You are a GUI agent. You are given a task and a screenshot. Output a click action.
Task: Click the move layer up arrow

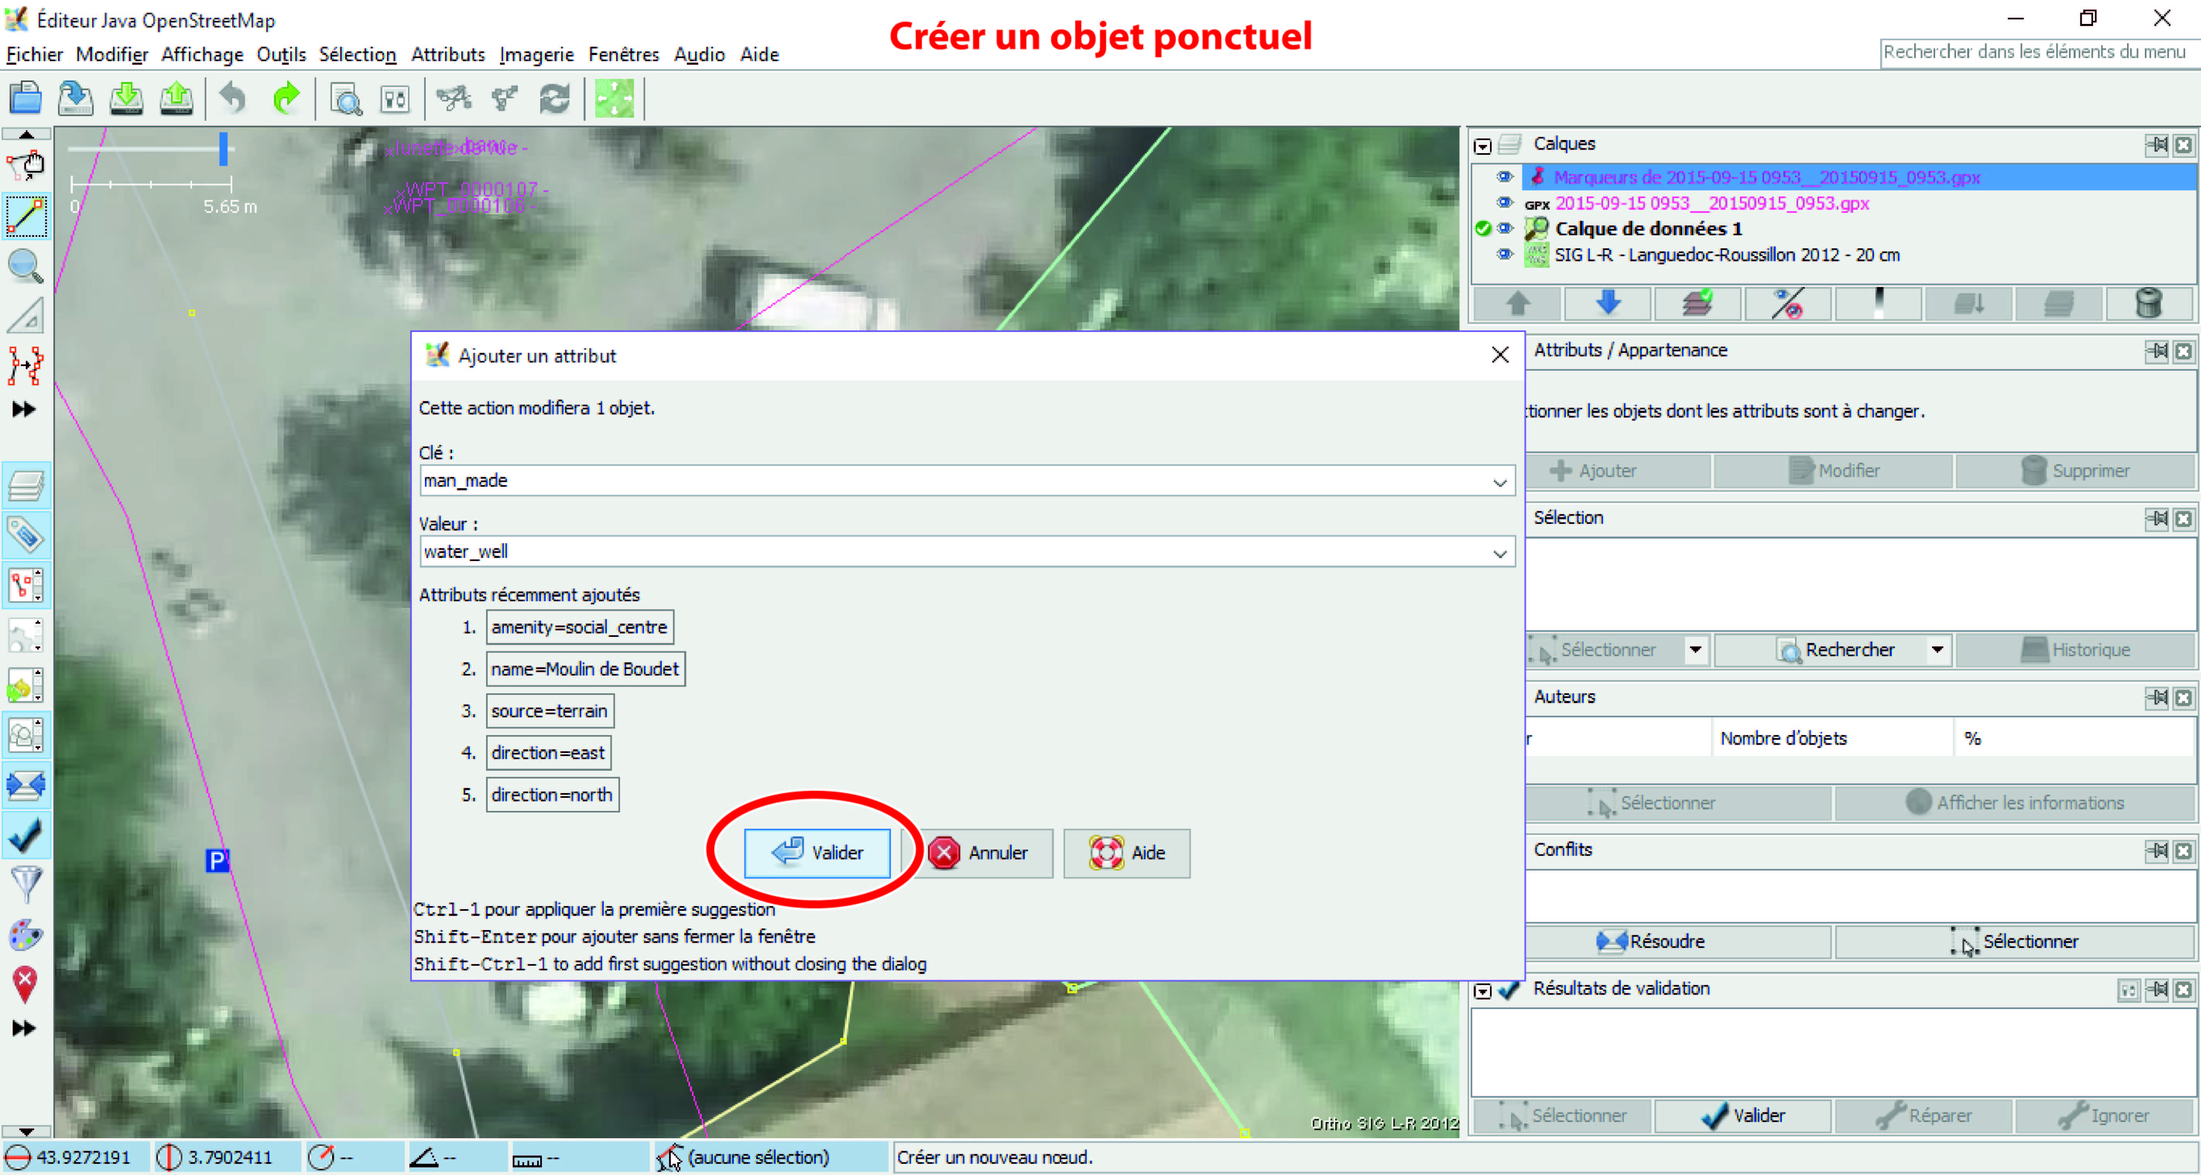pyautogui.click(x=1518, y=303)
